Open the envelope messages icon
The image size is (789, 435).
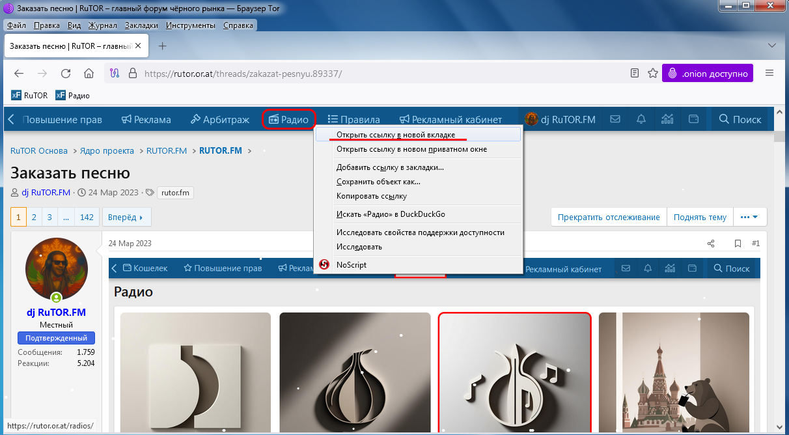click(615, 119)
